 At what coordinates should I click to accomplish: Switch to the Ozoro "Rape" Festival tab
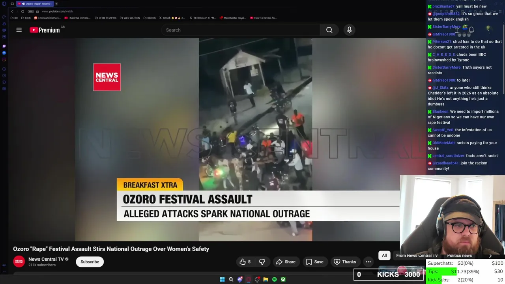tap(36, 4)
